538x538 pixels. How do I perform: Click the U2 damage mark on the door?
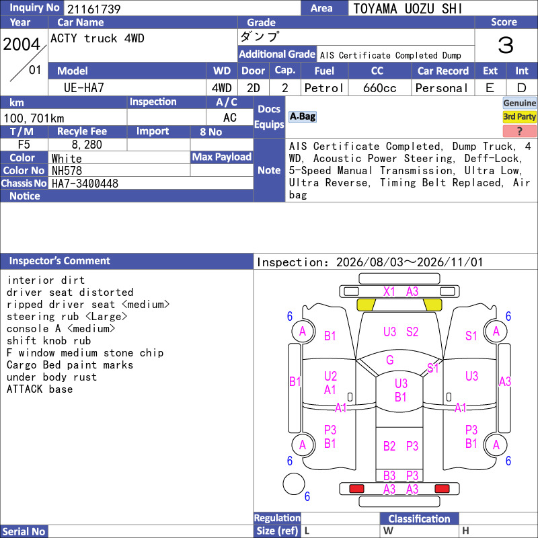tap(330, 376)
